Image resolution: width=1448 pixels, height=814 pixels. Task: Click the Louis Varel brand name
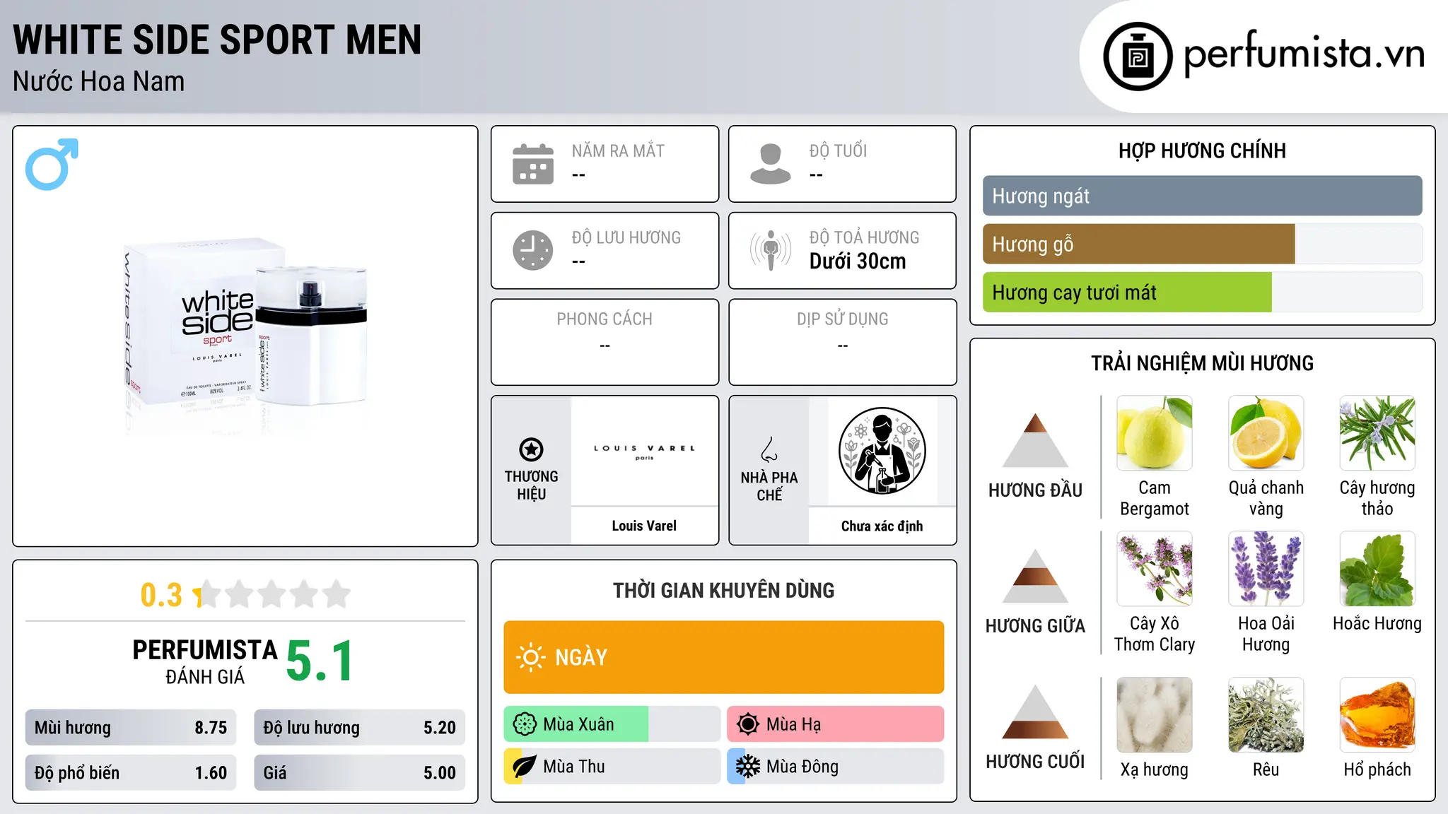(x=644, y=526)
